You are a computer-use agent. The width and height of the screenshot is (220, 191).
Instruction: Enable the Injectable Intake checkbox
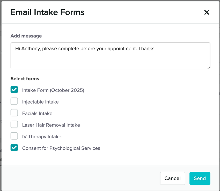pos(14,101)
